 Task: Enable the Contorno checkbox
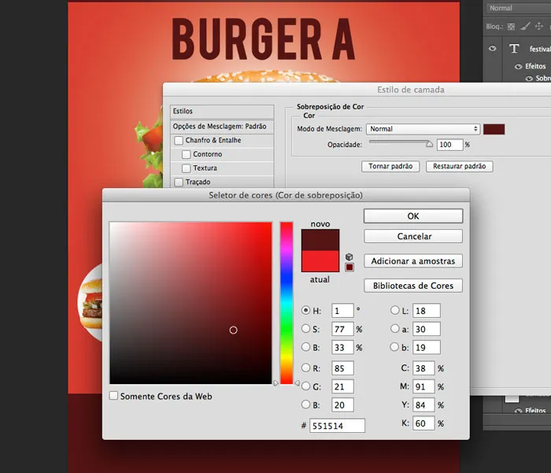187,154
